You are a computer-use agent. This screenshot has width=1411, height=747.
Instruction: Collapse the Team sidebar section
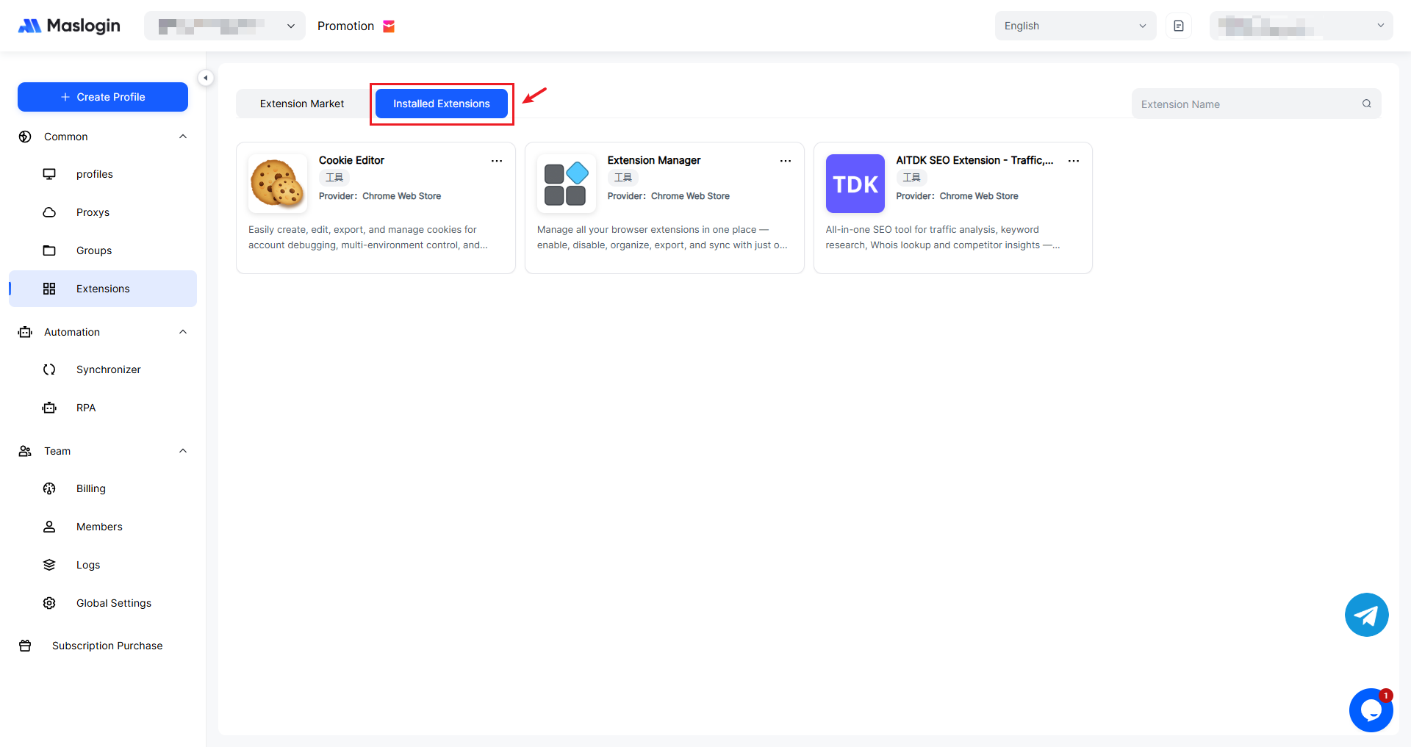click(183, 451)
